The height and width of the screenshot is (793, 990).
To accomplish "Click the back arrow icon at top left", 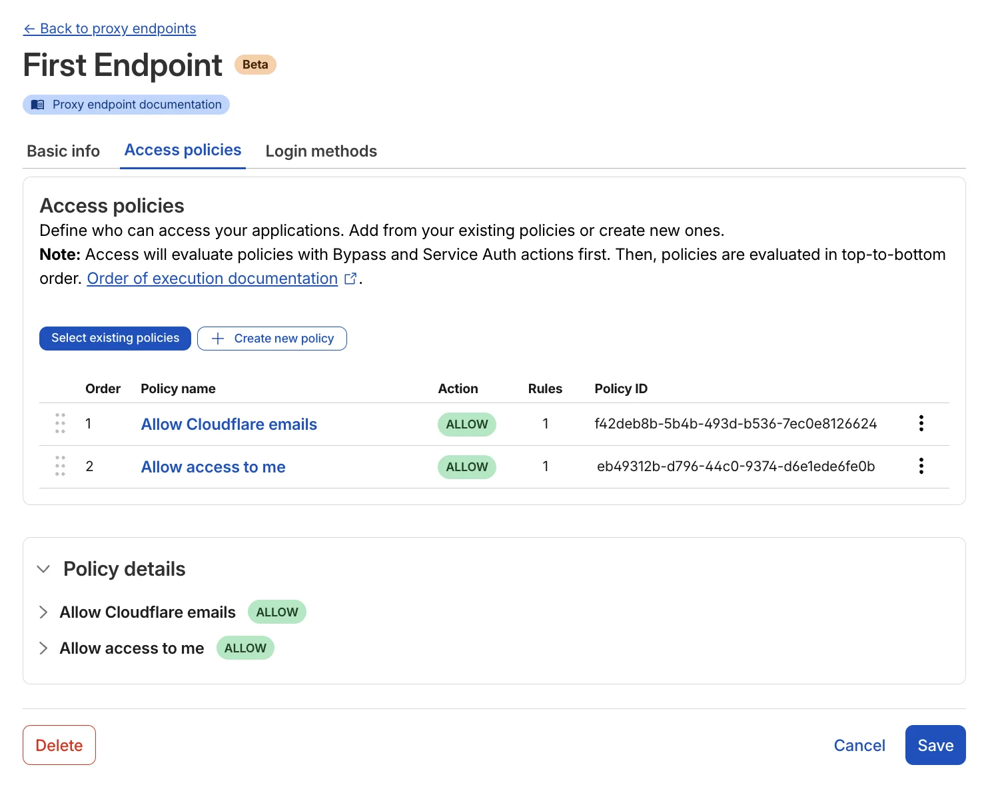I will click(x=29, y=28).
